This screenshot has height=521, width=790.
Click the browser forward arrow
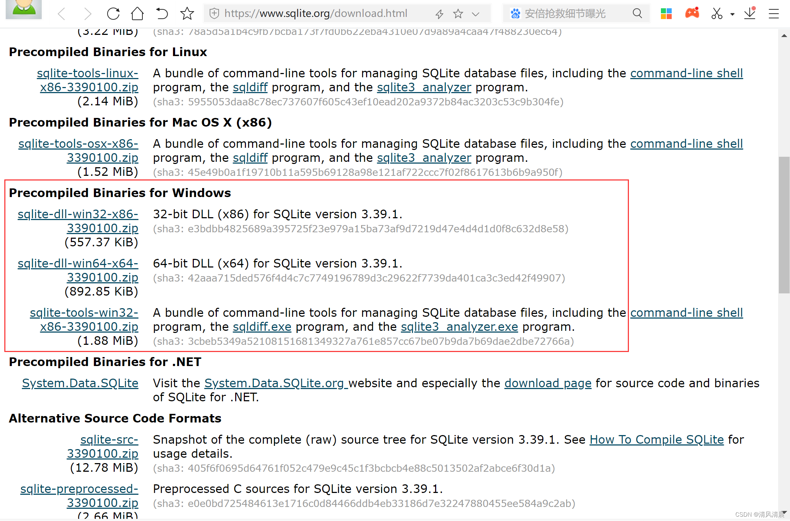coord(87,14)
